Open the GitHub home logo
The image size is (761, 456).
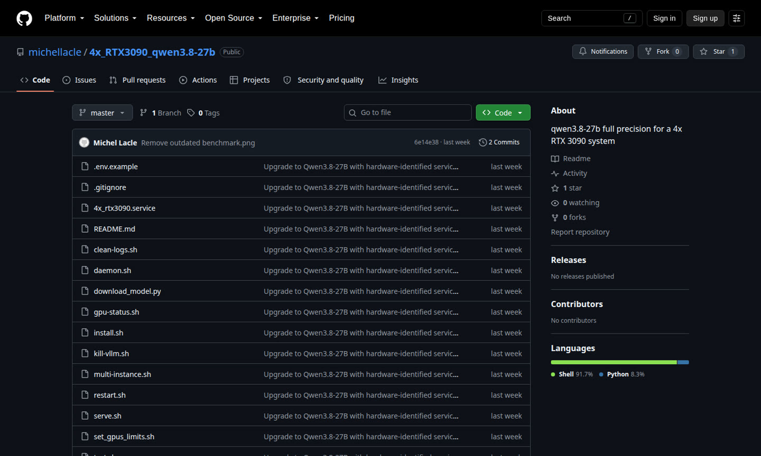pos(24,18)
